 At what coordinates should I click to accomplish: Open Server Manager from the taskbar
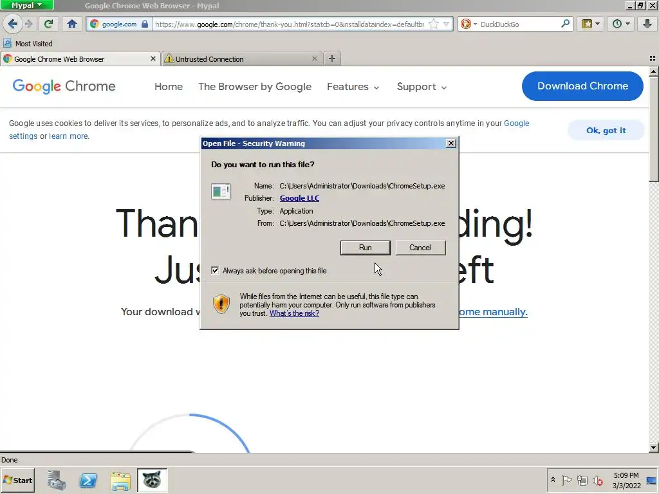pyautogui.click(x=57, y=480)
